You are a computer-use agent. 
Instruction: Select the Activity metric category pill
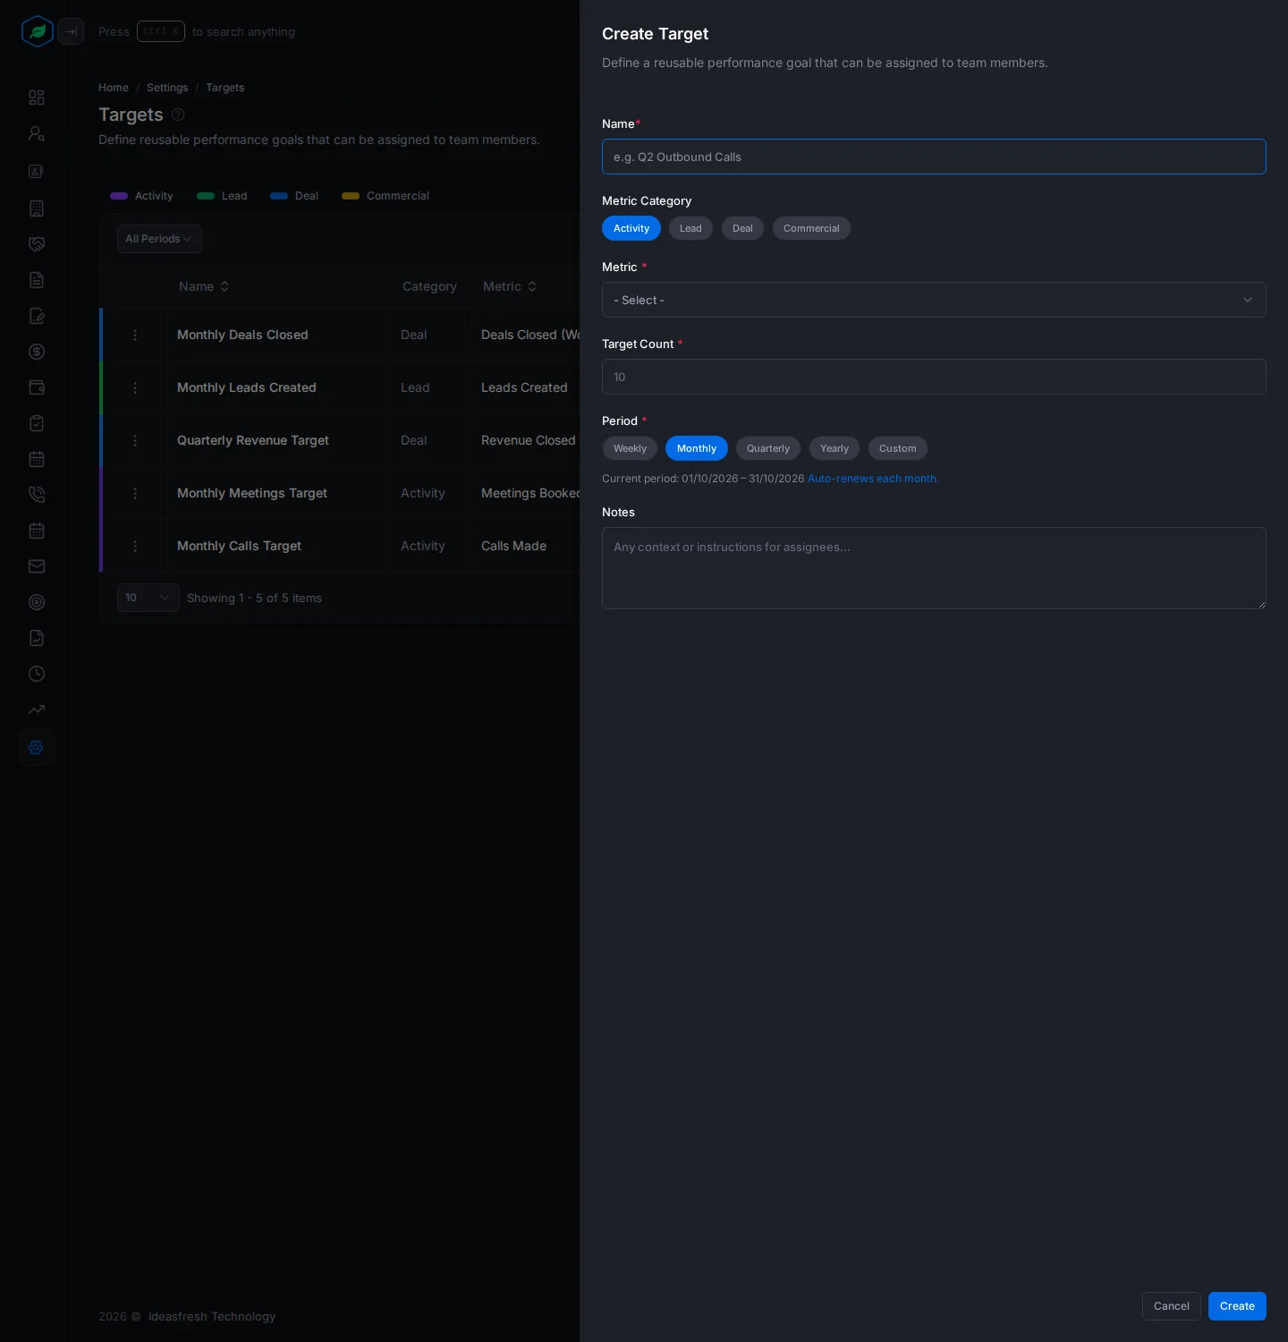tap(631, 228)
